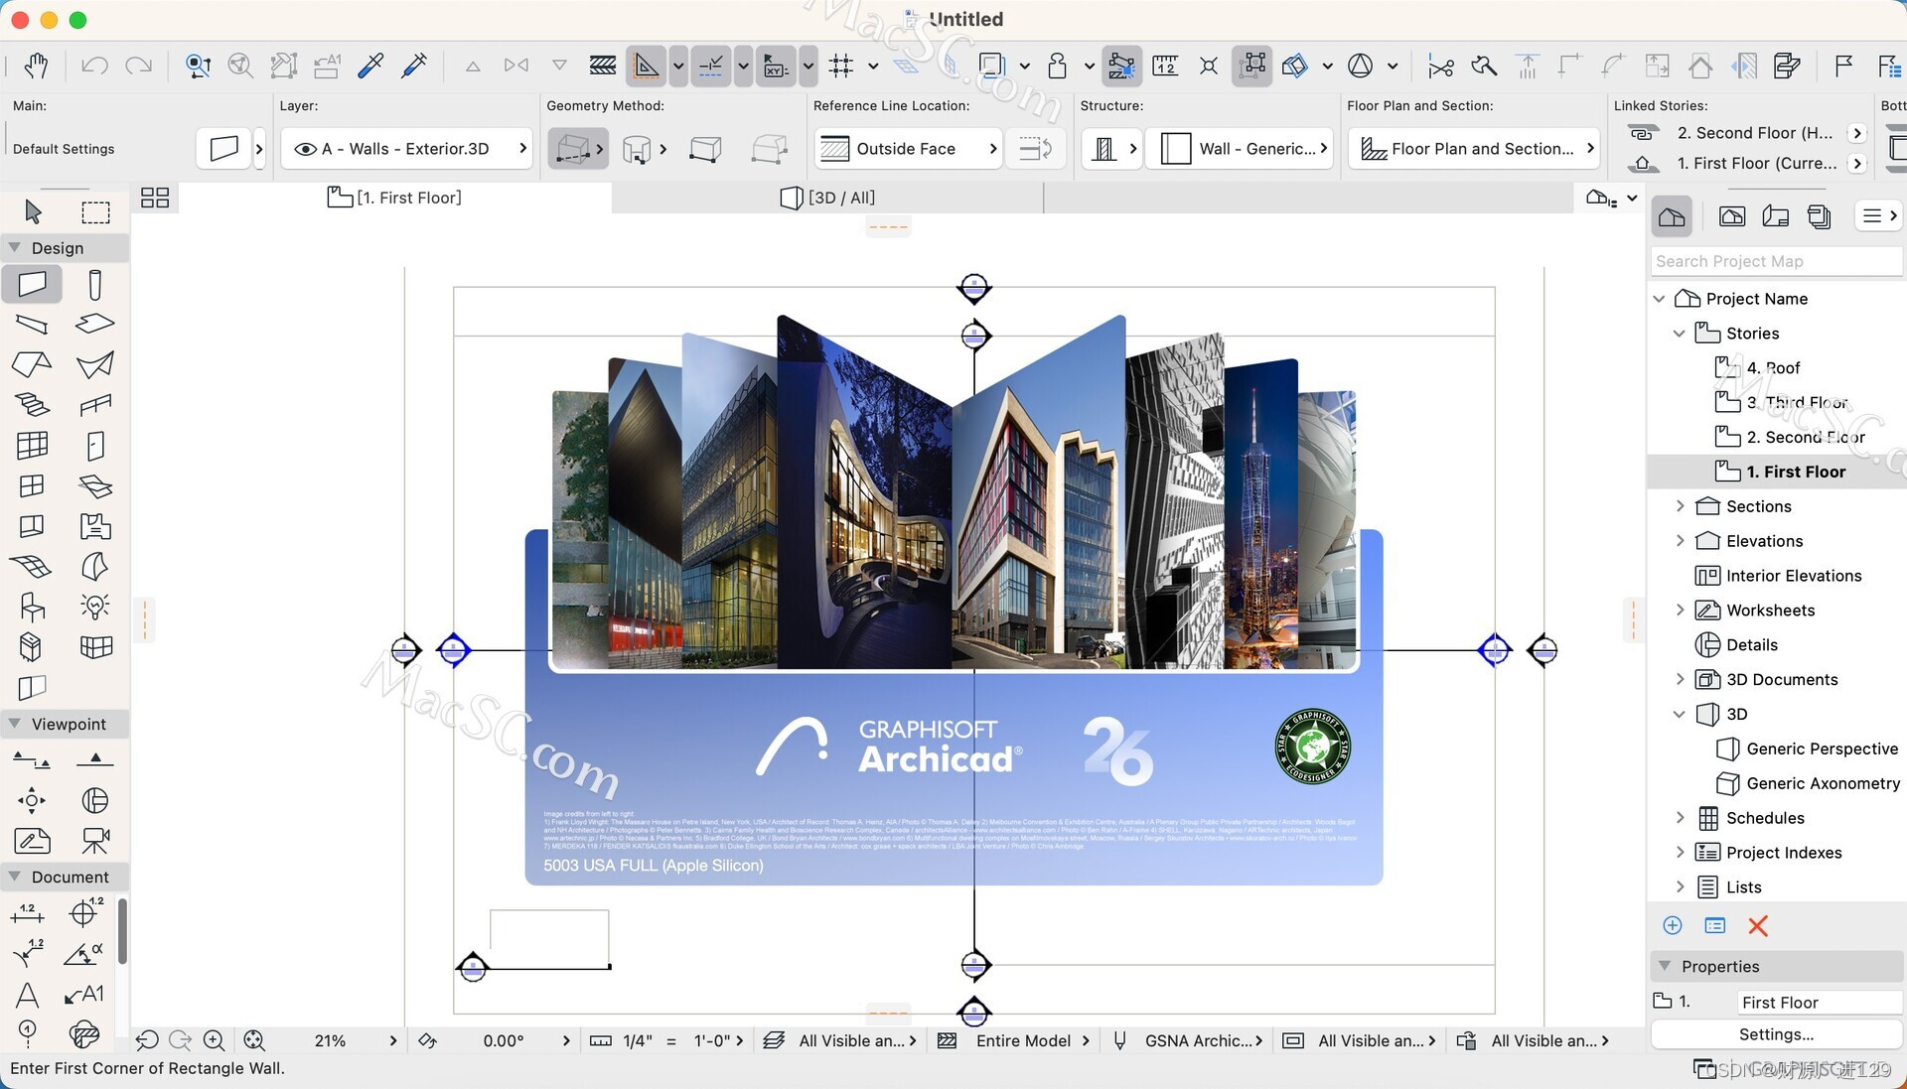Click the Settings... button
This screenshot has width=1907, height=1089.
click(1776, 1034)
